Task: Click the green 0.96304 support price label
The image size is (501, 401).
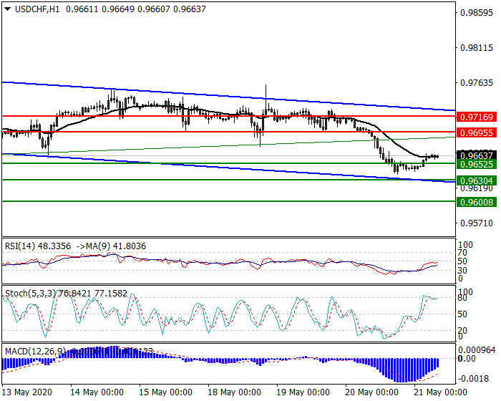Action: point(477,180)
